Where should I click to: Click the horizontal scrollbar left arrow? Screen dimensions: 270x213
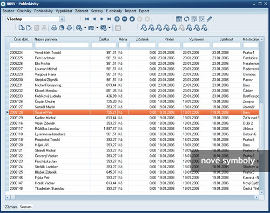(x=8, y=197)
